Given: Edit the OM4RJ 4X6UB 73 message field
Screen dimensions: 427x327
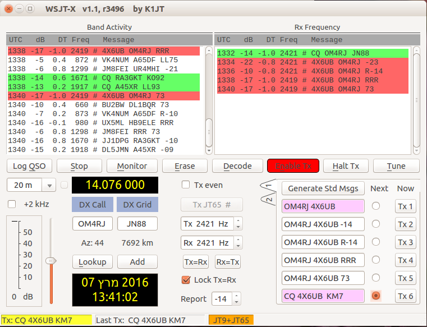Looking at the screenshot, I should pos(323,278).
